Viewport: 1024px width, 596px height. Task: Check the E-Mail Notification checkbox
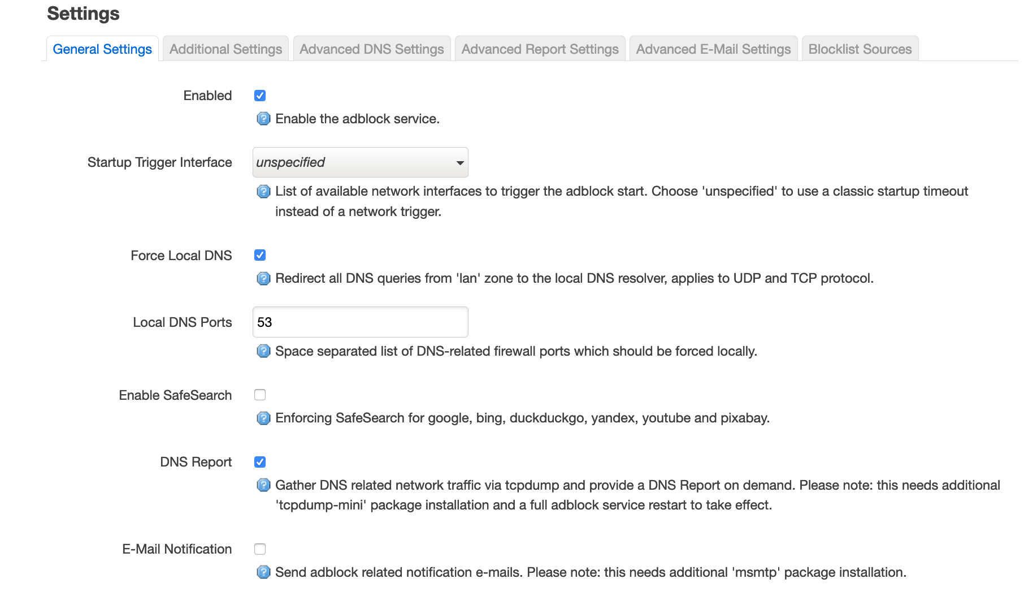coord(260,549)
